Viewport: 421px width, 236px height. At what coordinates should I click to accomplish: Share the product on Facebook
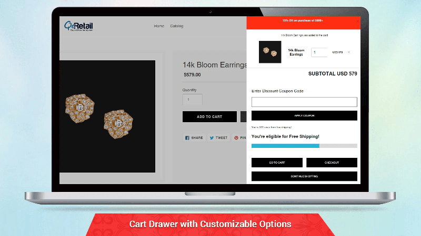[194, 138]
